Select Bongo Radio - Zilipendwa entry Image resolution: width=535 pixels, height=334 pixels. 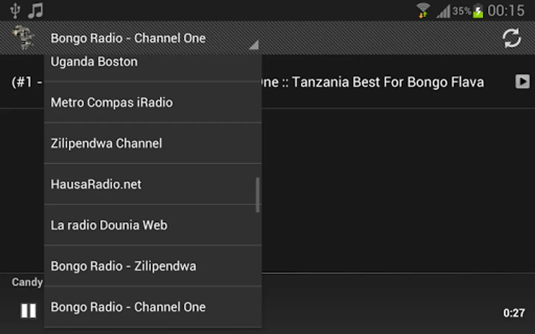(153, 266)
